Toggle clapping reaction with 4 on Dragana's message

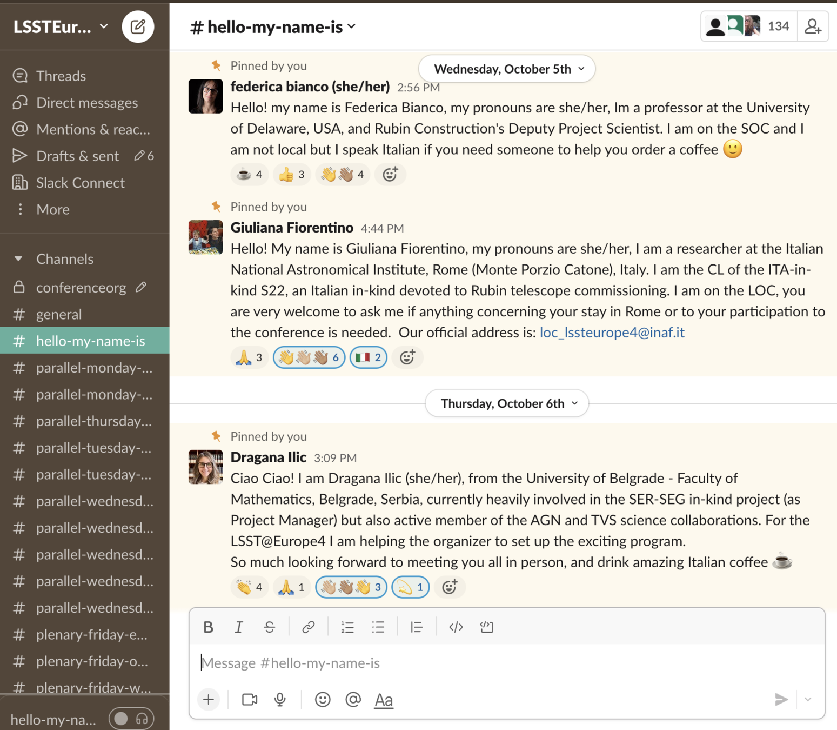click(x=250, y=587)
